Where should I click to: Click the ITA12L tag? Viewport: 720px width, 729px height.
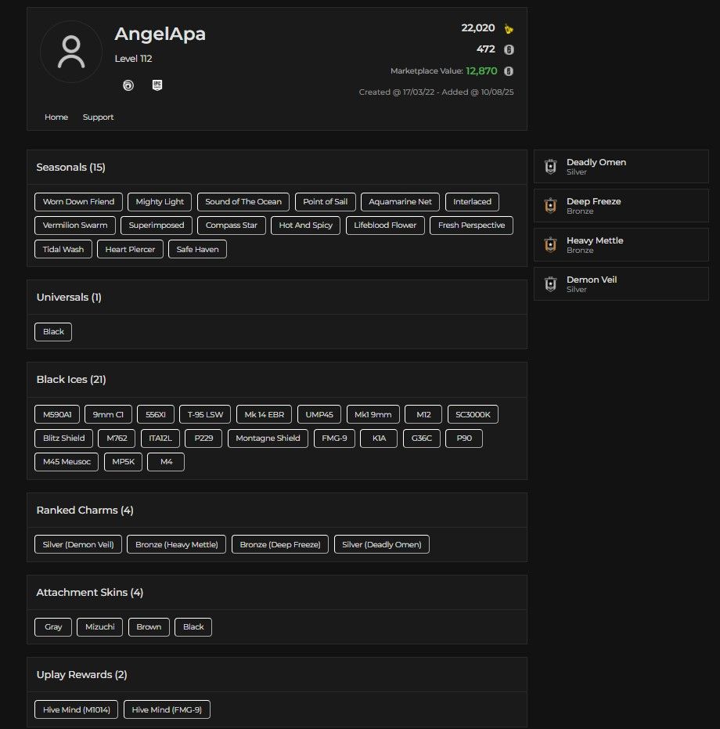[160, 438]
